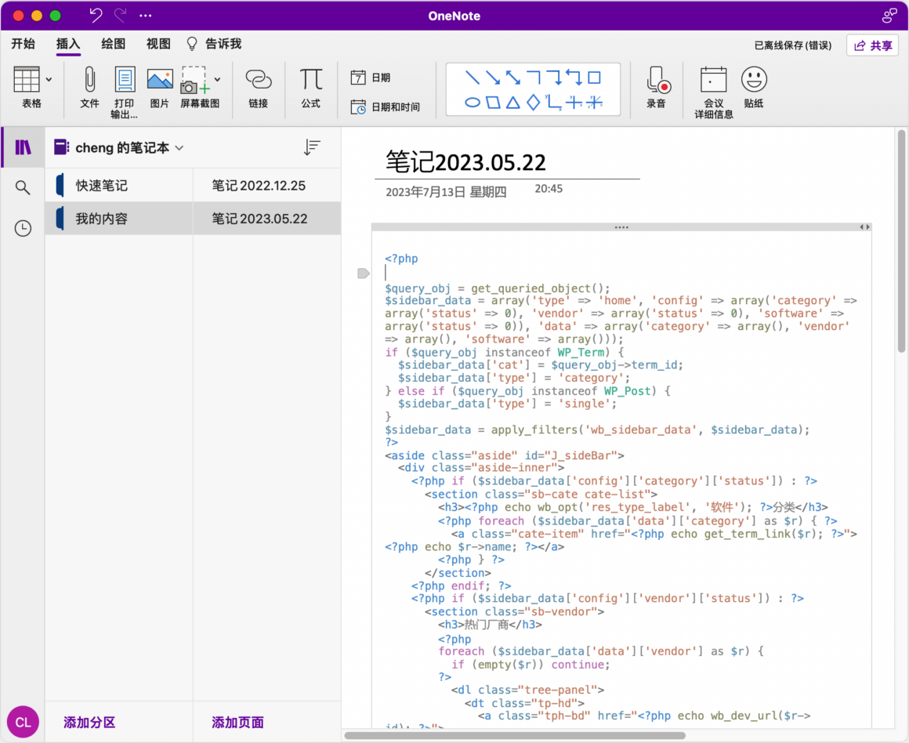Select the 我的内容 section
This screenshot has height=743, width=909.
pos(119,219)
